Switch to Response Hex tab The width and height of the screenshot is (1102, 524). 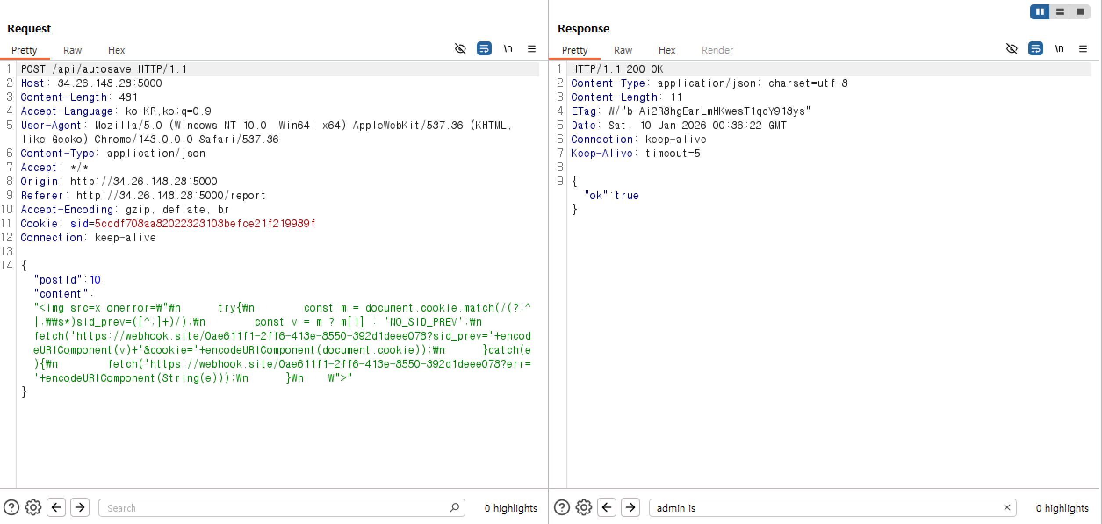pos(666,50)
